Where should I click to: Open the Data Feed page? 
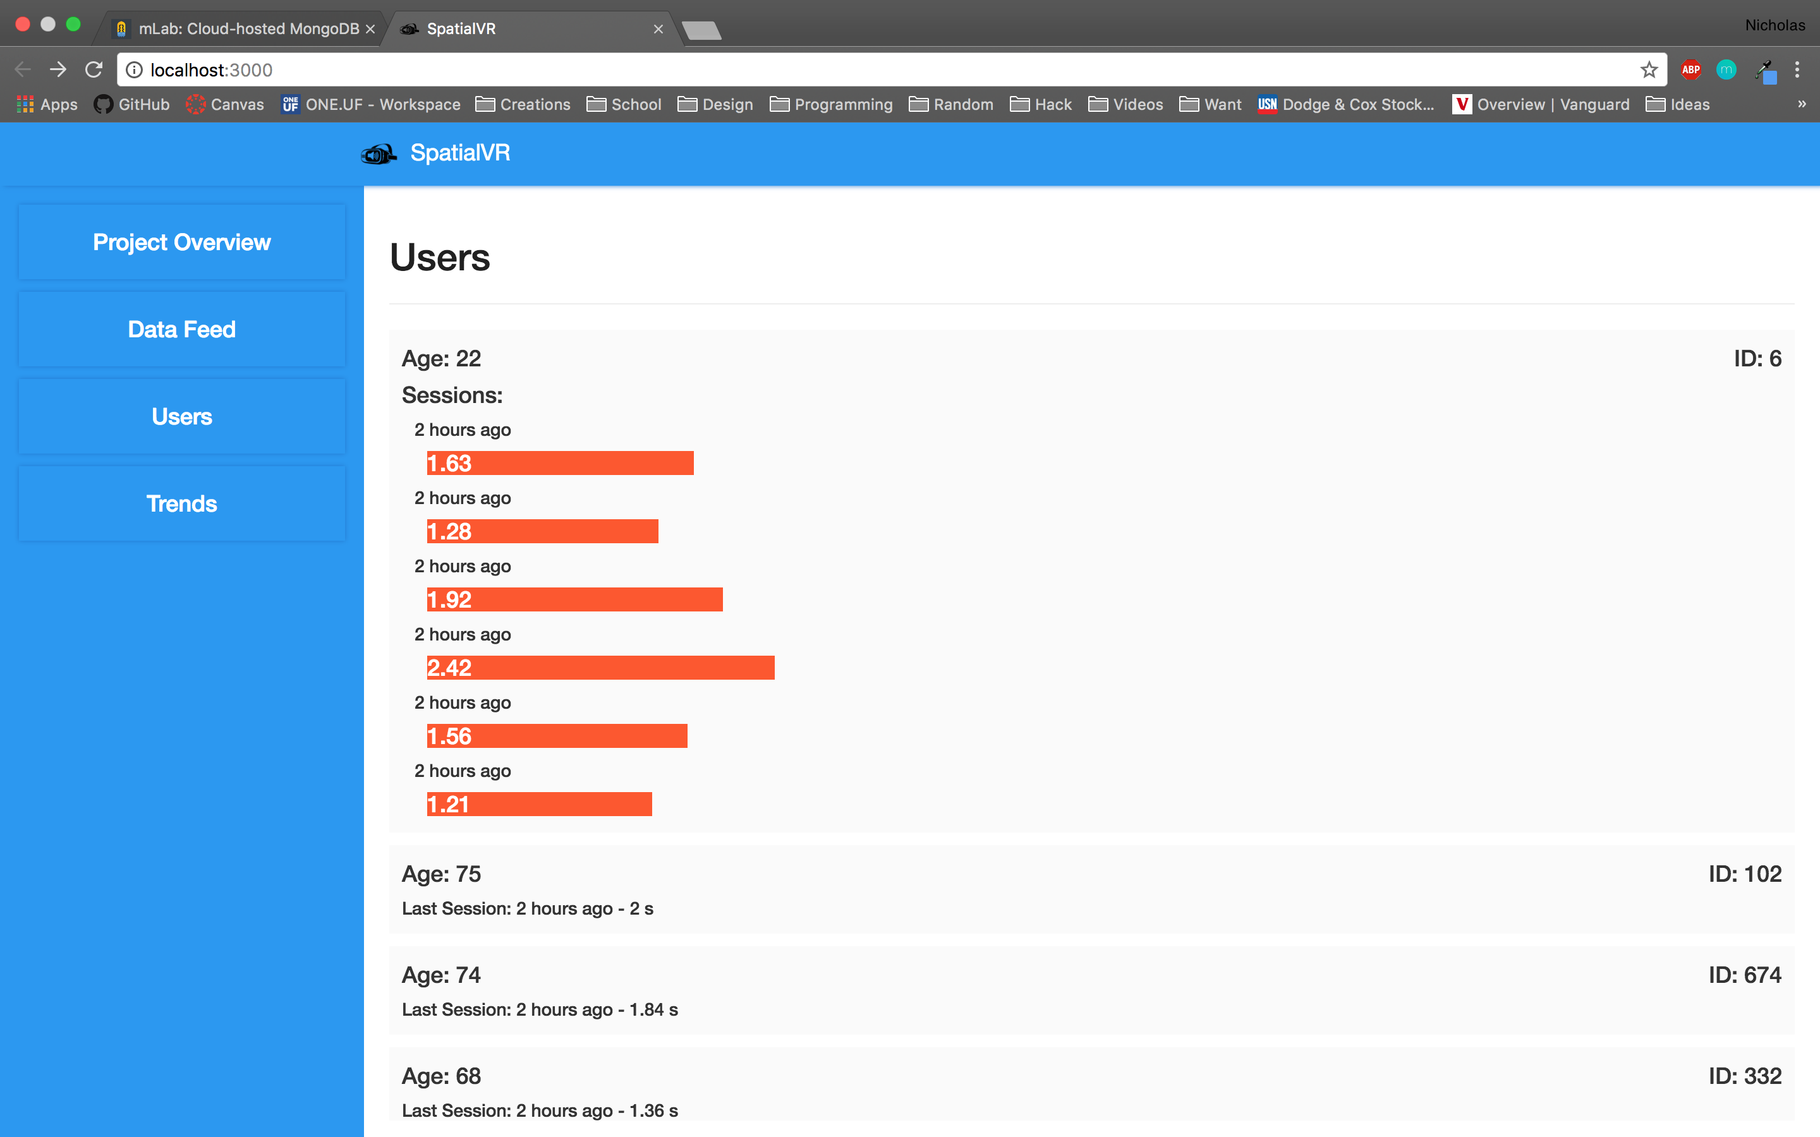click(x=182, y=329)
